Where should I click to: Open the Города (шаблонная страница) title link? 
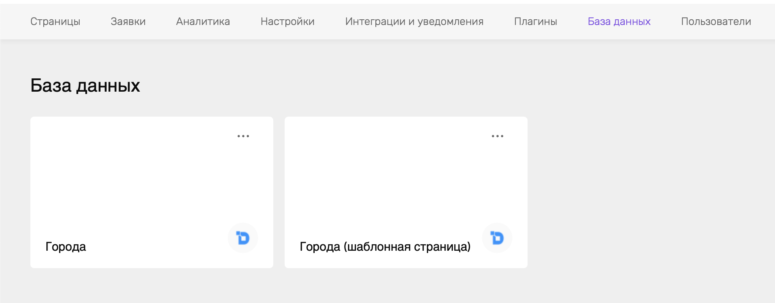[385, 247]
